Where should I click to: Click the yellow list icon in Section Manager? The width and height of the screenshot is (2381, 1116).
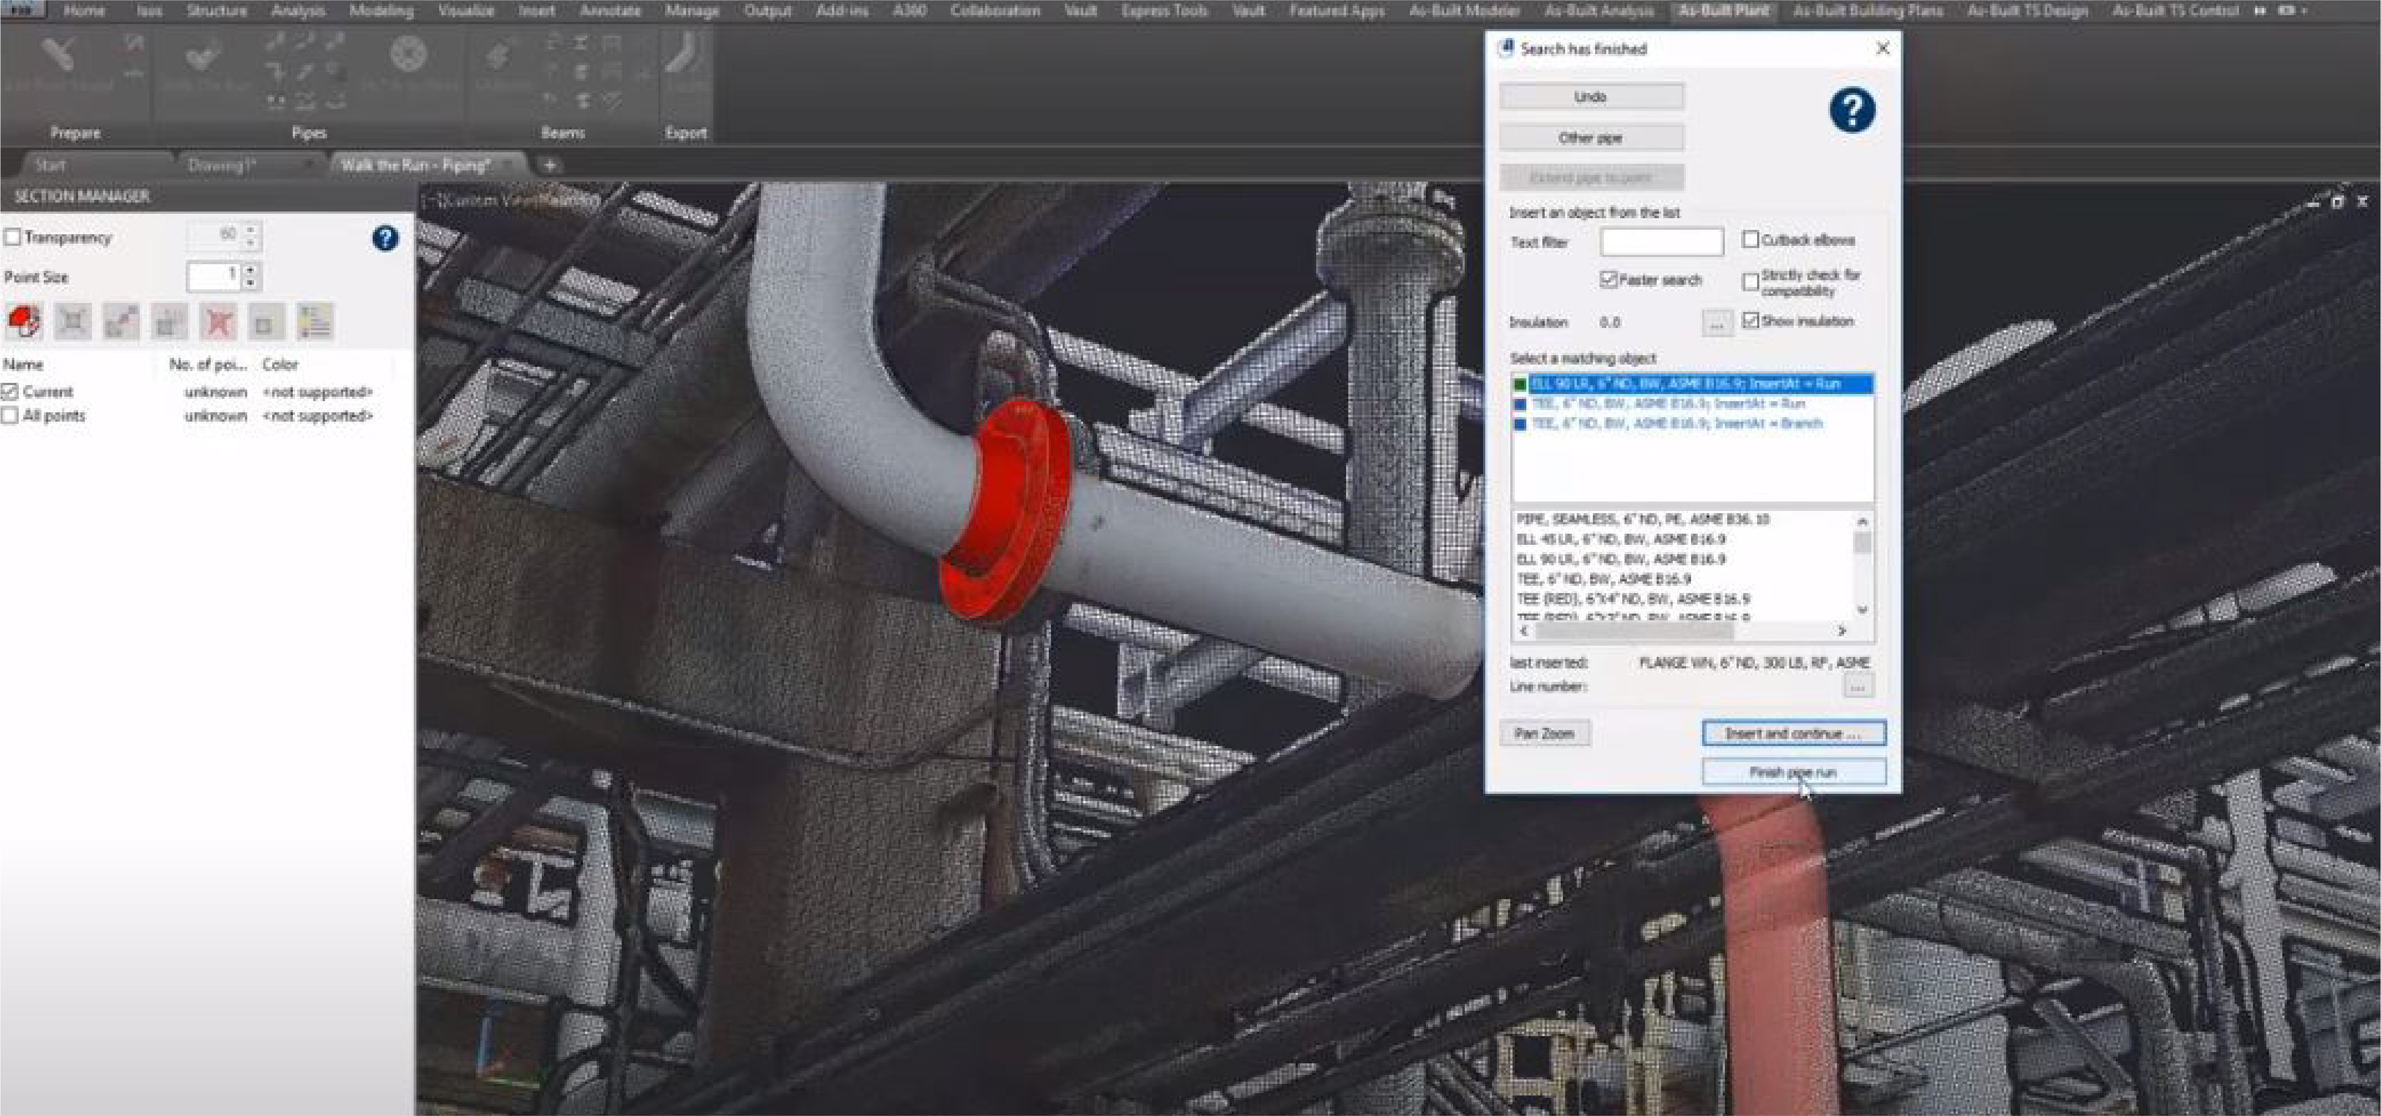pos(315,321)
